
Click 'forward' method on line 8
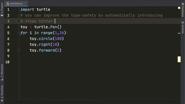coord(47,51)
